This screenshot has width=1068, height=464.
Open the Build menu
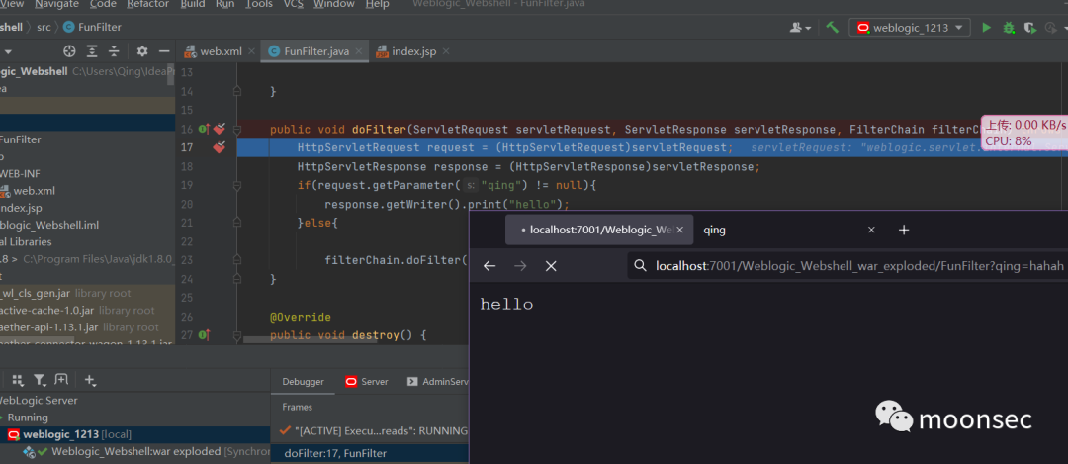[x=193, y=5]
